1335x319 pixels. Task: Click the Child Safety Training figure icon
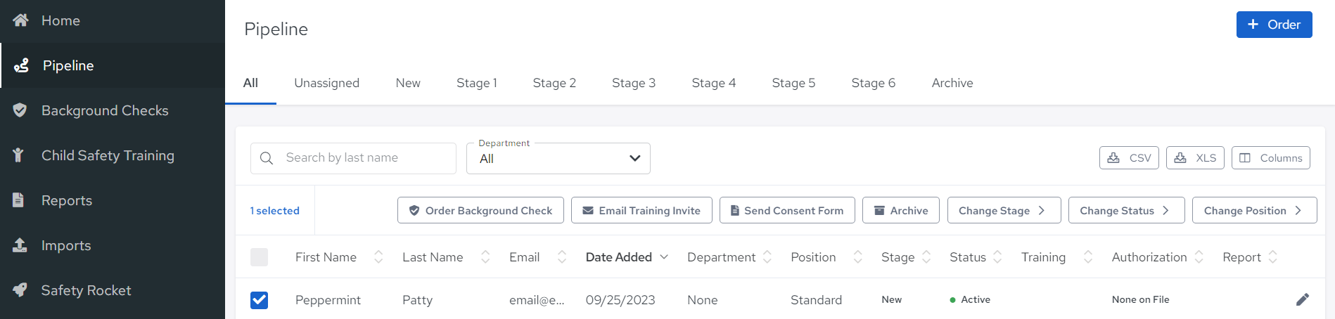[x=19, y=155]
